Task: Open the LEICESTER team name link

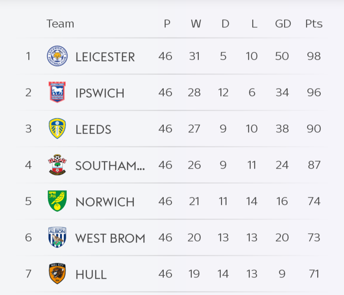Action: click(x=105, y=57)
